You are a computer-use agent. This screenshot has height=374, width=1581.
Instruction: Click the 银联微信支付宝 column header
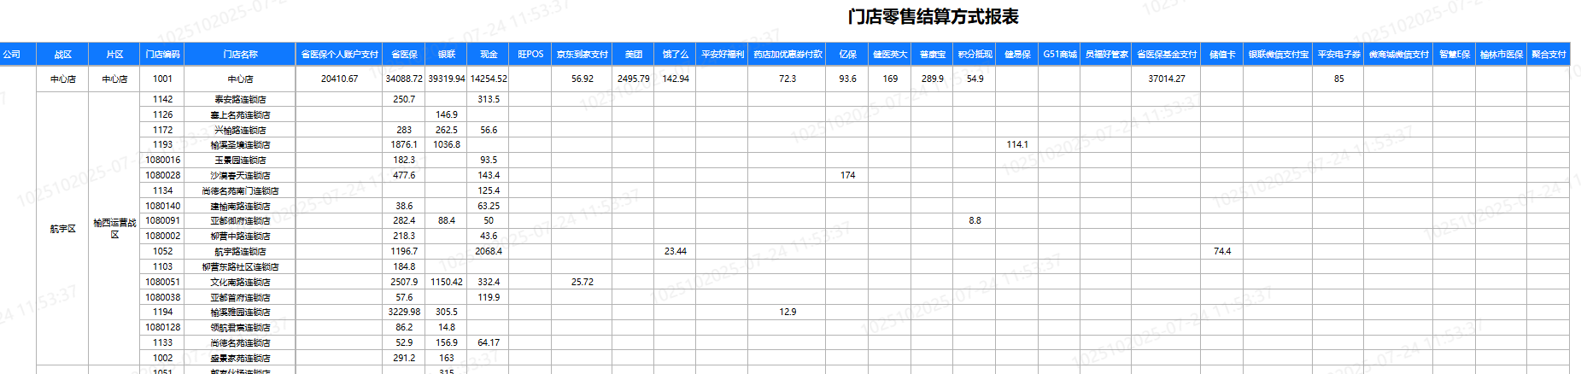pos(1278,54)
